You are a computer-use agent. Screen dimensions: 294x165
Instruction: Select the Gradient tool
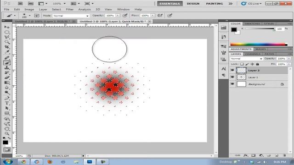click(x=7, y=82)
